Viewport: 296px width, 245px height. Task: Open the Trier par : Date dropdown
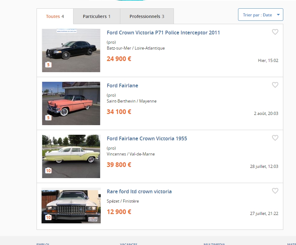tap(260, 15)
